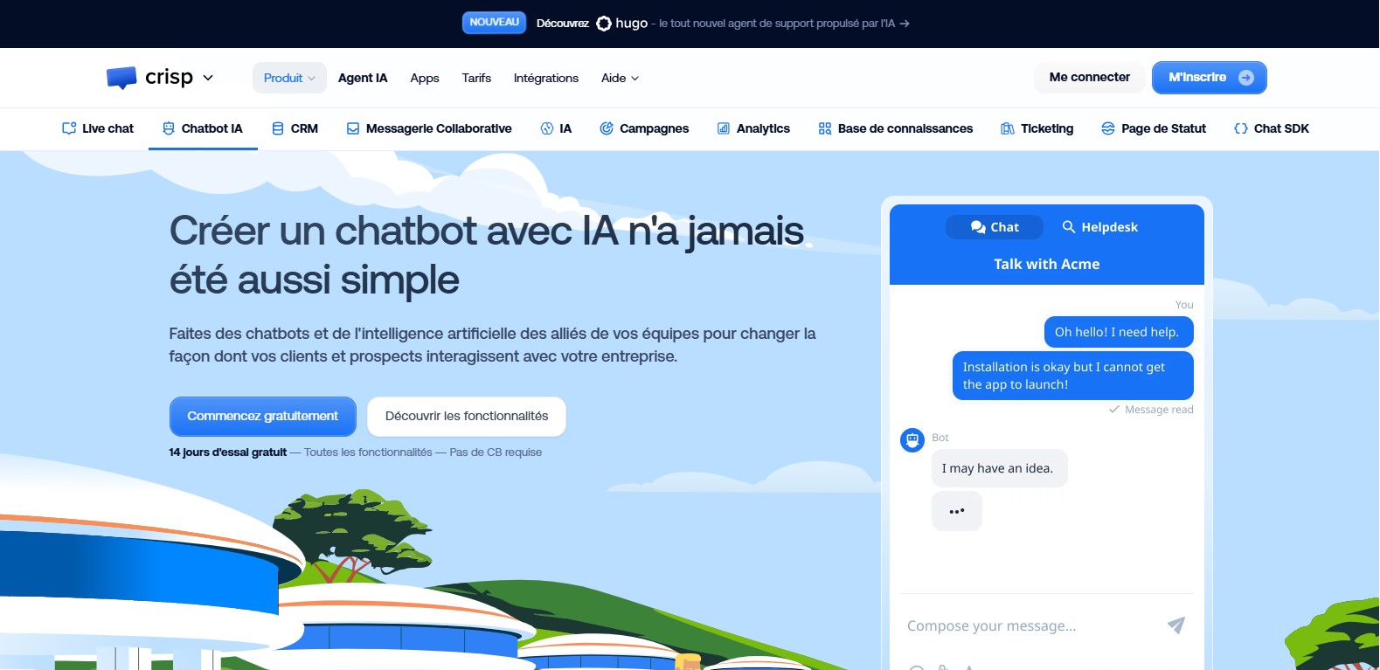Click the M'inscrire button
This screenshot has height=670, width=1380.
click(1209, 78)
